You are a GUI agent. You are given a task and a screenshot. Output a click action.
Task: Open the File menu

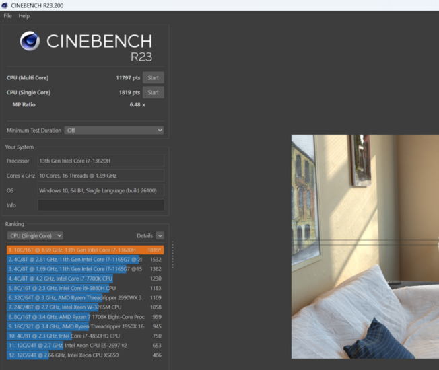point(8,16)
